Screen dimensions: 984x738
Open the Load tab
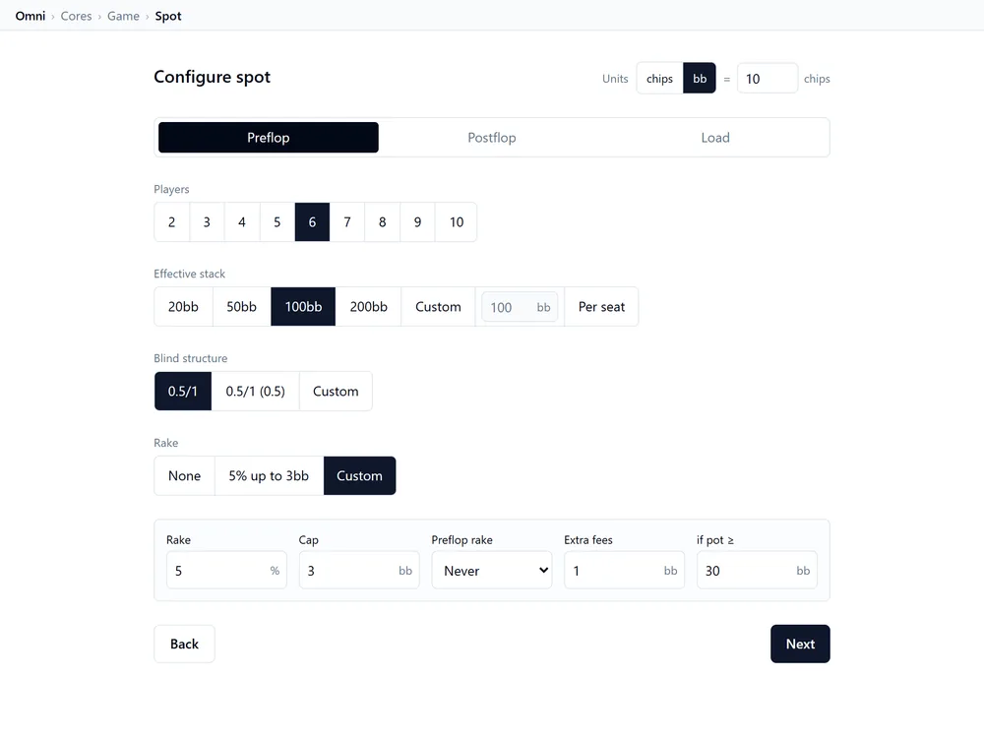[x=714, y=138]
